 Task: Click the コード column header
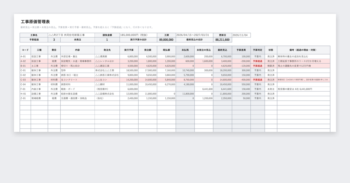pos(25,50)
